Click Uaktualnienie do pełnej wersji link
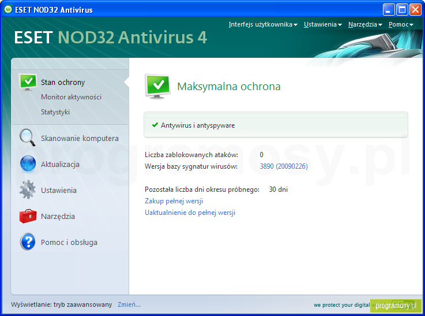 pos(190,213)
